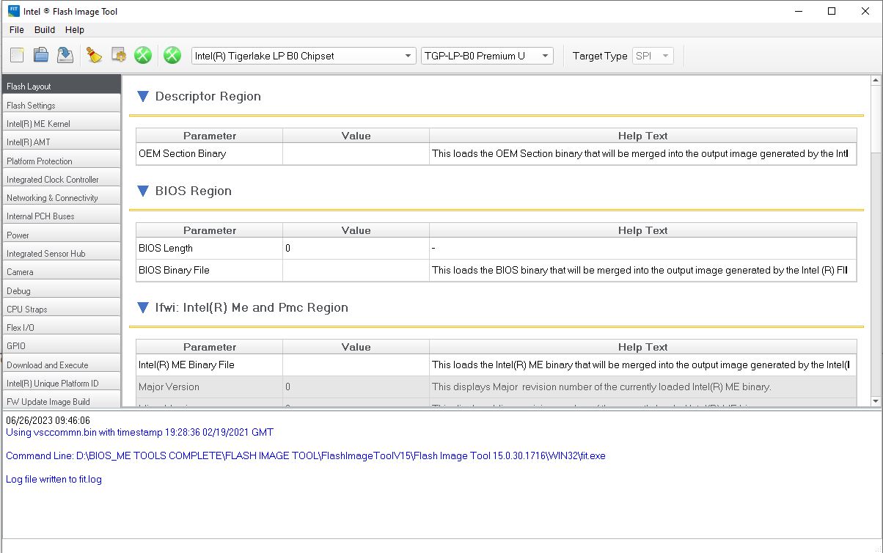Click the broom clear icon
This screenshot has height=553, width=883.
(94, 55)
